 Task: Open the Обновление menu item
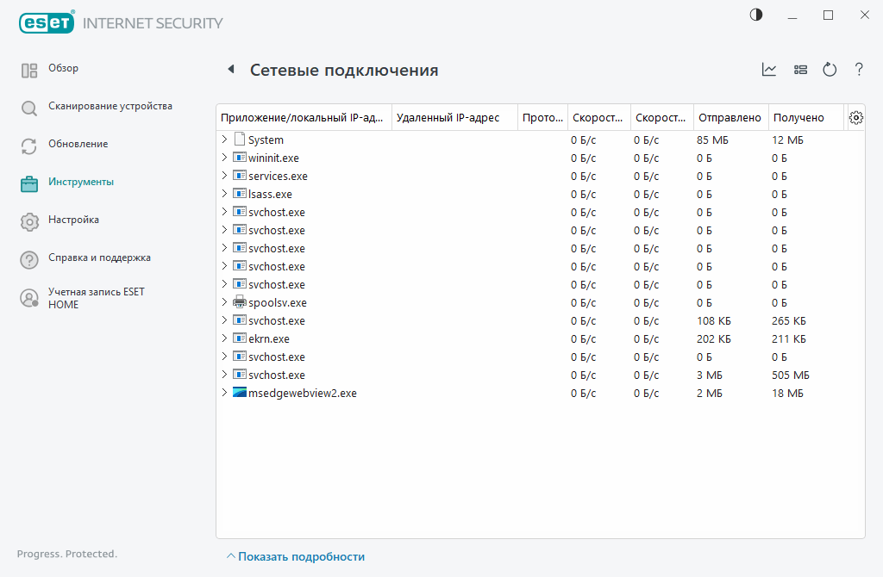click(78, 144)
